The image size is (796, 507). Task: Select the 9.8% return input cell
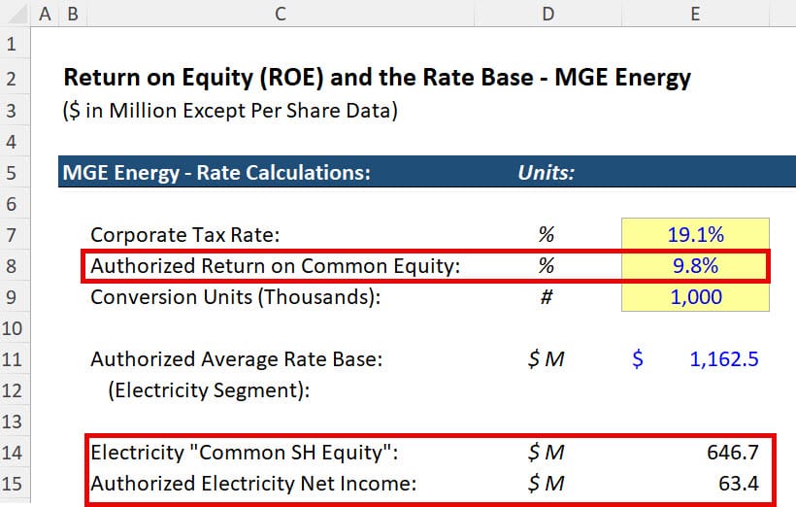pyautogui.click(x=695, y=266)
